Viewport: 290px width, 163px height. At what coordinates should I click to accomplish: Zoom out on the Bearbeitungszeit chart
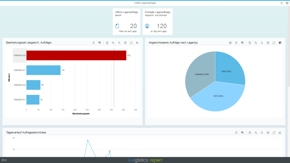[x=119, y=43]
